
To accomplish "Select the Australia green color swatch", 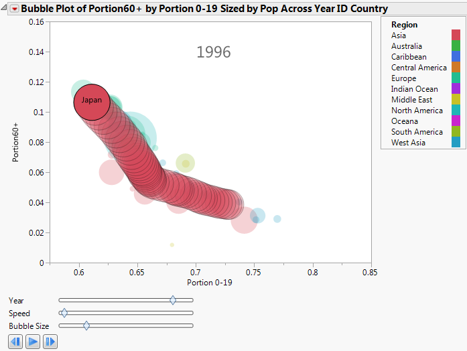I will [x=456, y=46].
